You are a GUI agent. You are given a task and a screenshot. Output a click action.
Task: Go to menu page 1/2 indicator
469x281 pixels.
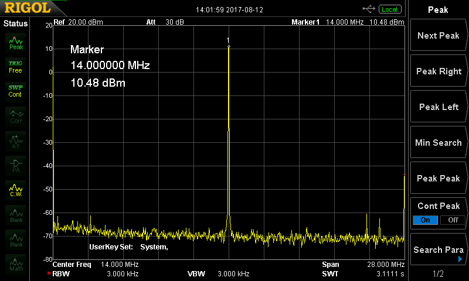coord(438,273)
